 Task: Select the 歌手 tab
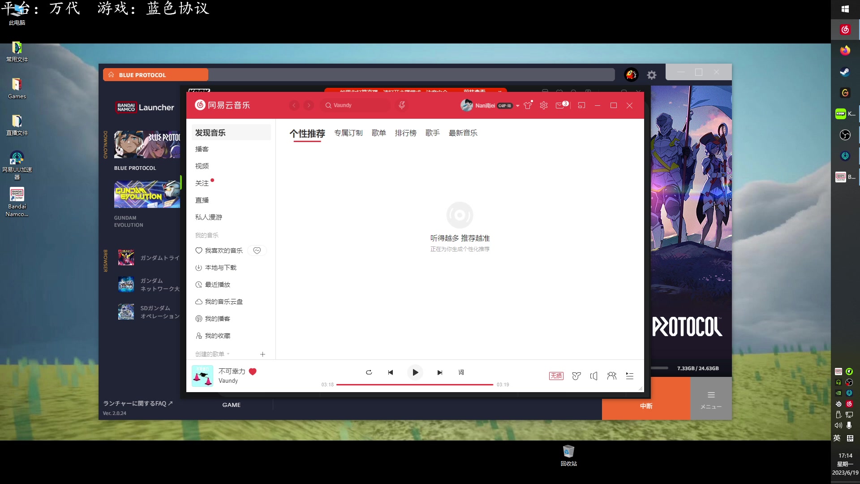point(433,133)
